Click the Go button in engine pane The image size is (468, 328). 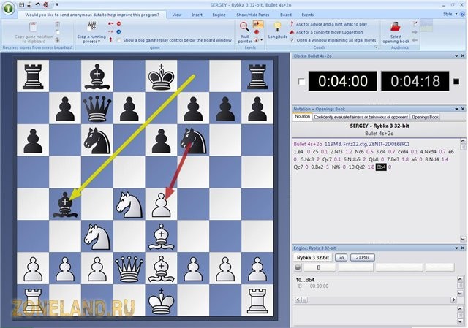(341, 257)
